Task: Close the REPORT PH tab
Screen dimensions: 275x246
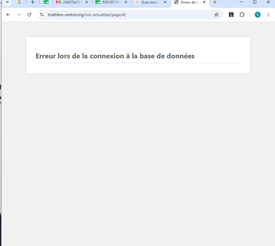Action: [126, 2]
